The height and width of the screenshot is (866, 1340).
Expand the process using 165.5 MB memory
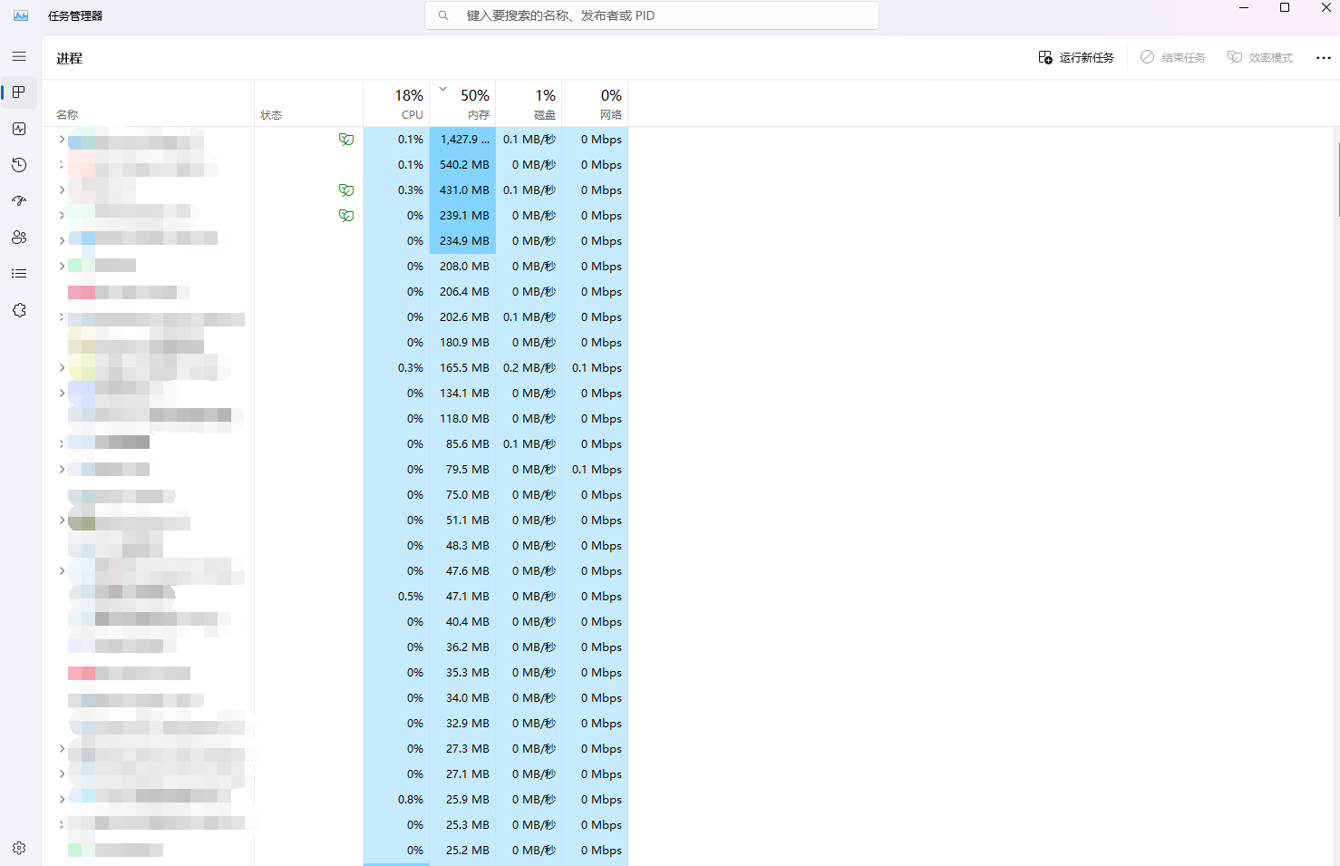(x=62, y=368)
